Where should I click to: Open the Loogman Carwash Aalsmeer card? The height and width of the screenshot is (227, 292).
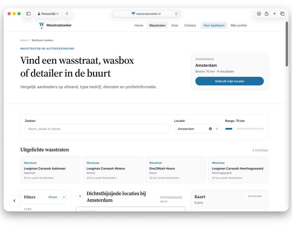(50, 170)
